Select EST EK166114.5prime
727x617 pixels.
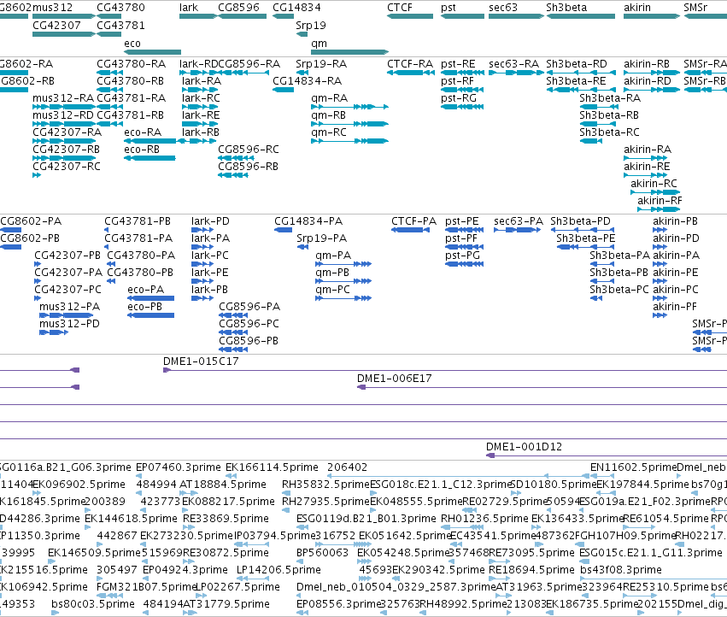273,467
